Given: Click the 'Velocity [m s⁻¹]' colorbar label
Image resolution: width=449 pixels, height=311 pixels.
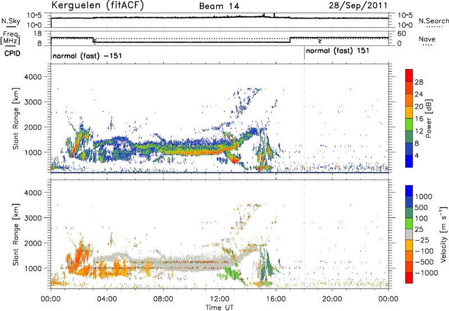Looking at the screenshot, I should [443, 234].
